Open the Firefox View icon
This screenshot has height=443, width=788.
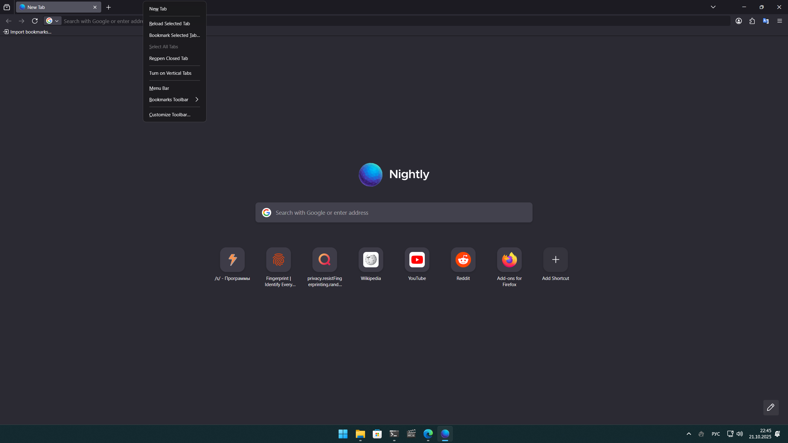(7, 7)
